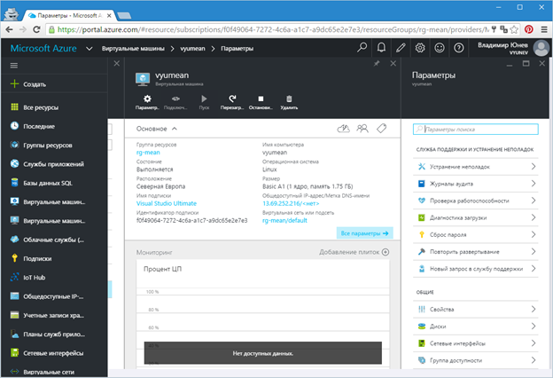Screen dimensions: 553x378
Task: Click the smiley feedback icon
Action: click(x=439, y=47)
